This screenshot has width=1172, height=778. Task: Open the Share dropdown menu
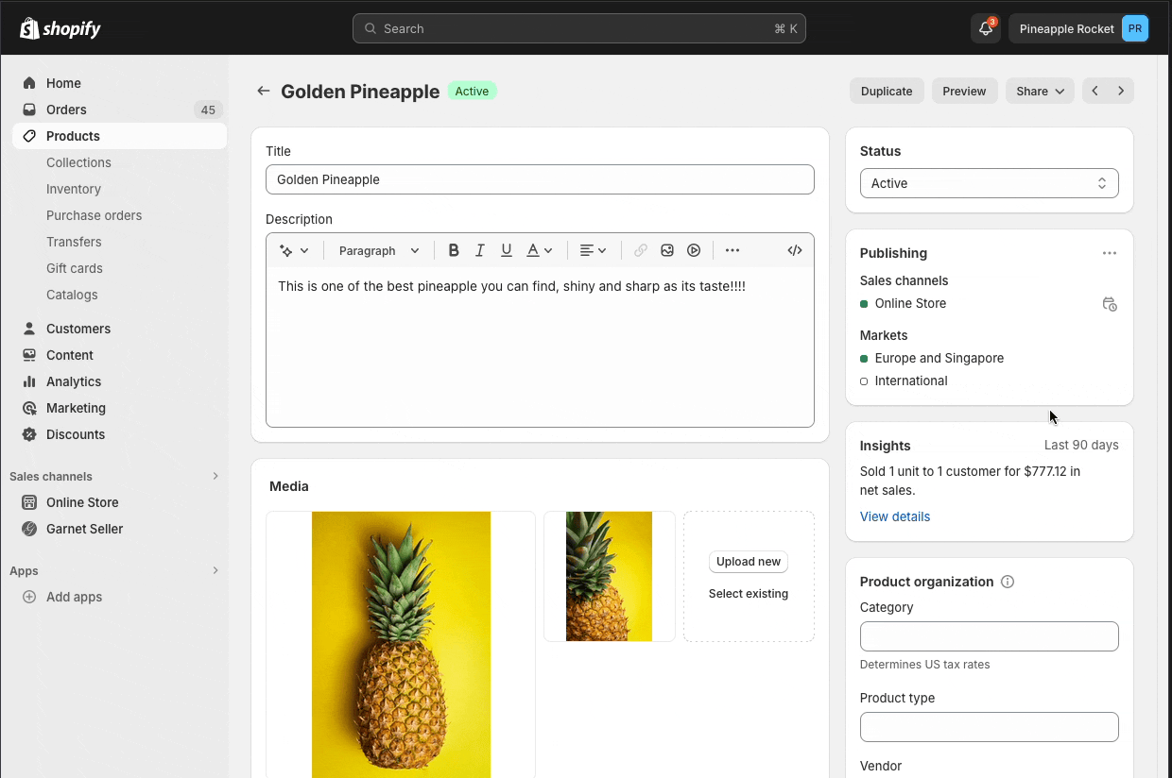pyautogui.click(x=1040, y=91)
